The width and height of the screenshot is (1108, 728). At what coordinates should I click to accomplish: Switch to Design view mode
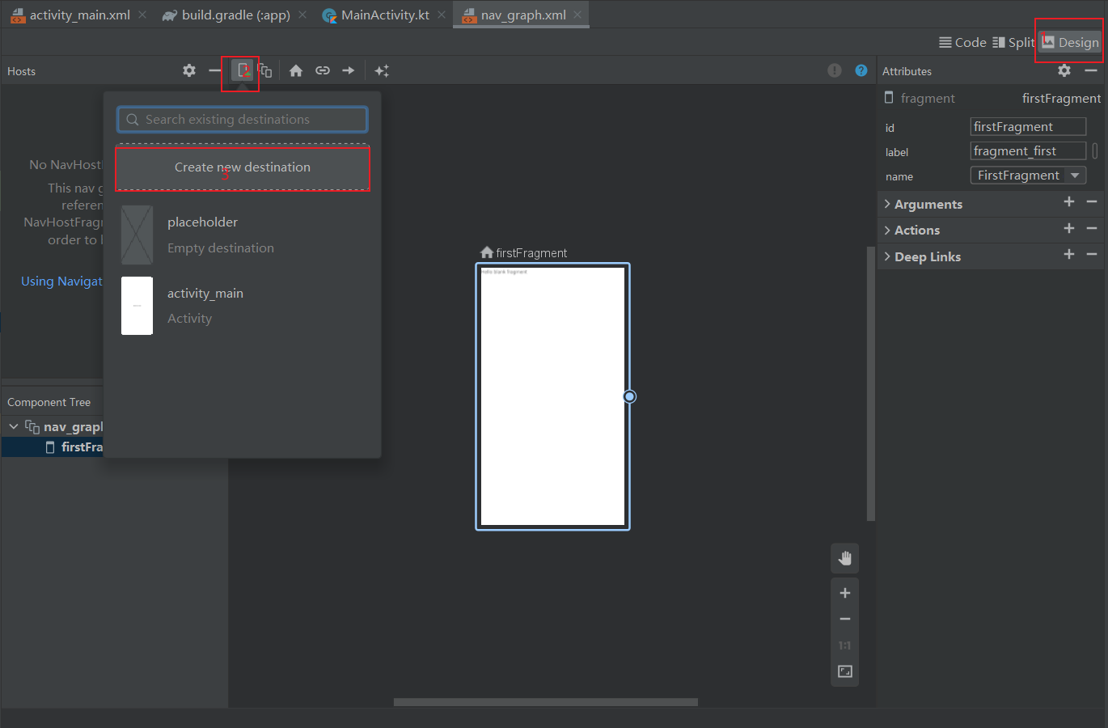pyautogui.click(x=1070, y=42)
